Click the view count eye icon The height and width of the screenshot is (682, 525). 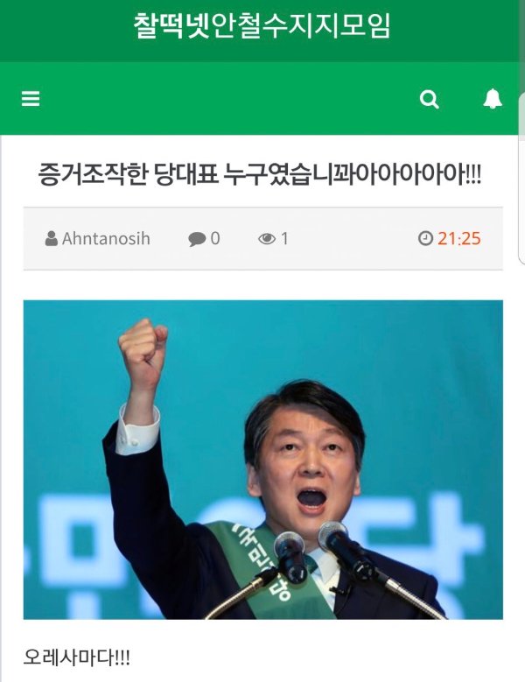267,238
